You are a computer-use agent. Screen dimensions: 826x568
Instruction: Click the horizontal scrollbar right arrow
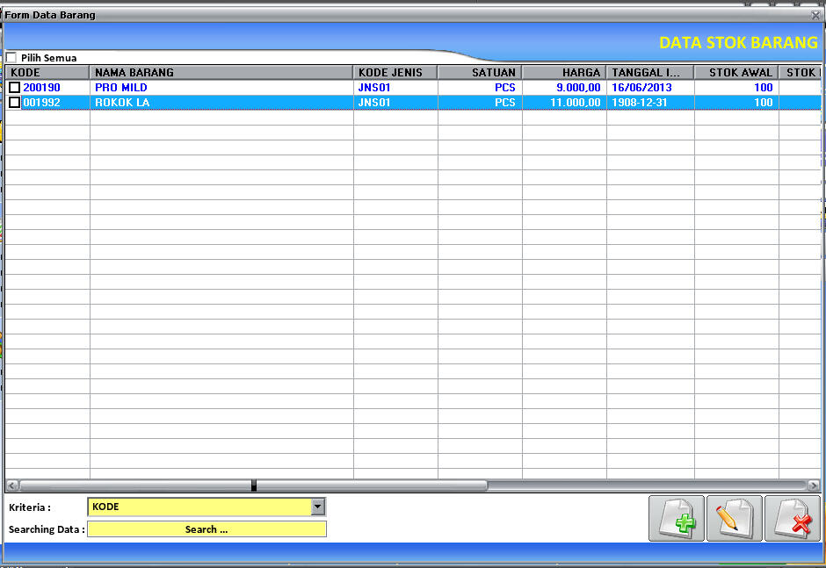pyautogui.click(x=814, y=485)
